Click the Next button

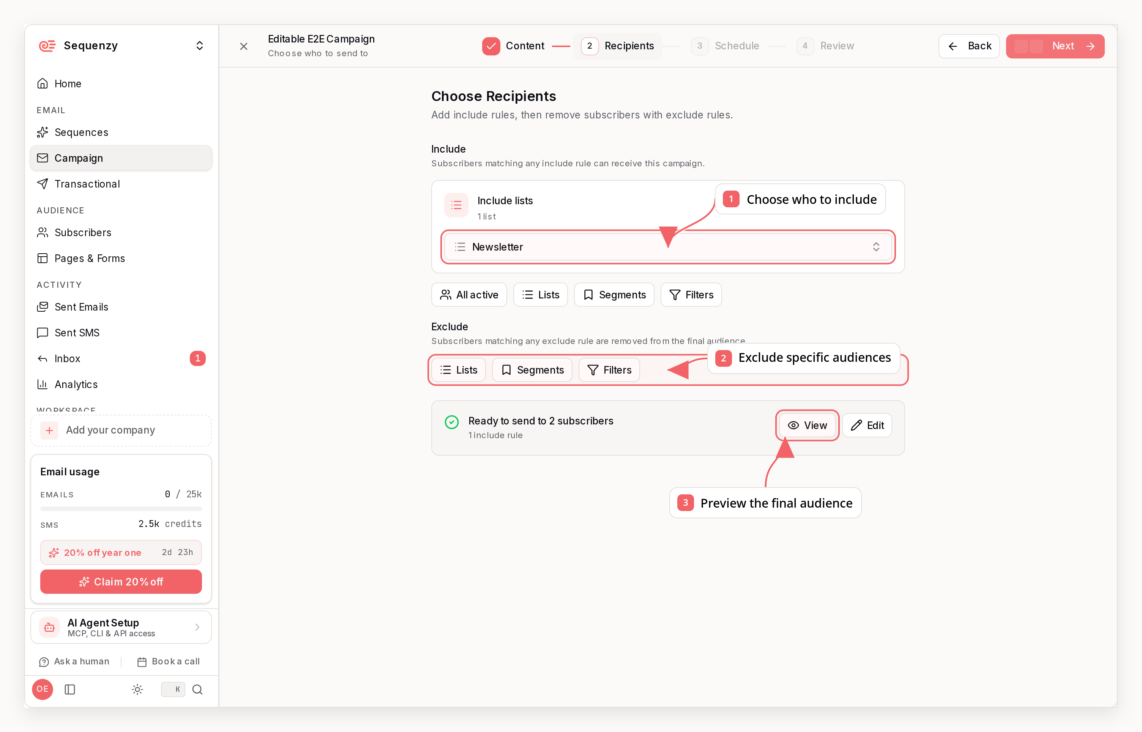tap(1055, 46)
